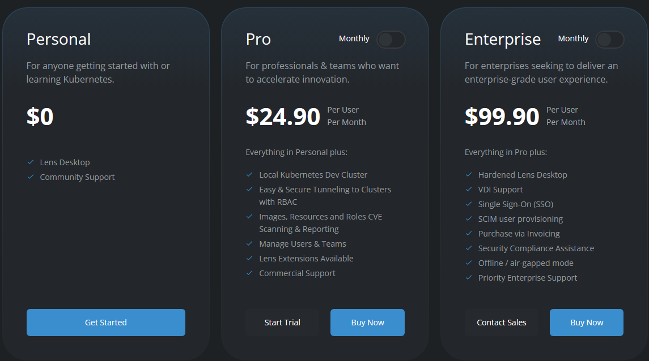
Task: Click the checkmark beside Offline / air-gapped mode
Action: tap(469, 263)
